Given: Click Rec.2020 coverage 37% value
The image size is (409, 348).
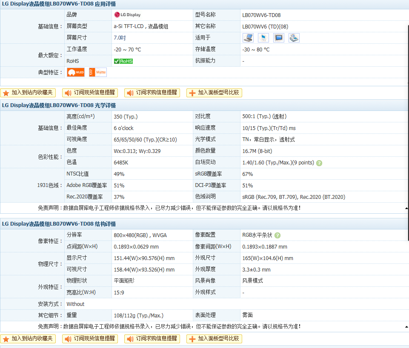Looking at the screenshot, I should (119, 197).
